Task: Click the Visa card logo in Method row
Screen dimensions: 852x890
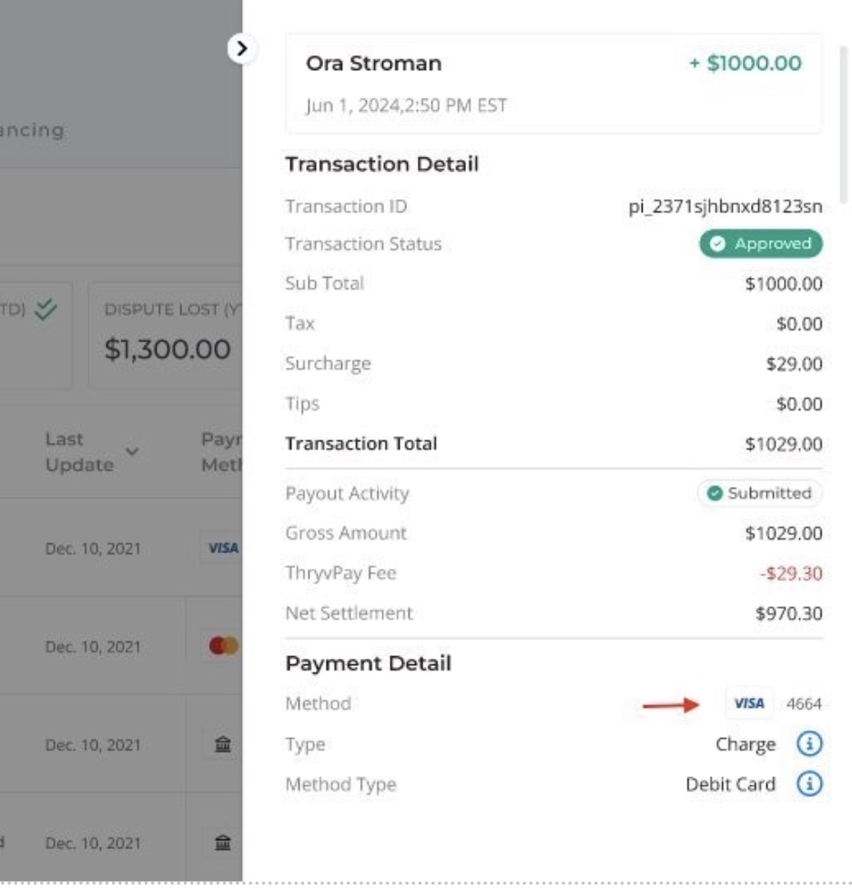Action: pyautogui.click(x=749, y=703)
